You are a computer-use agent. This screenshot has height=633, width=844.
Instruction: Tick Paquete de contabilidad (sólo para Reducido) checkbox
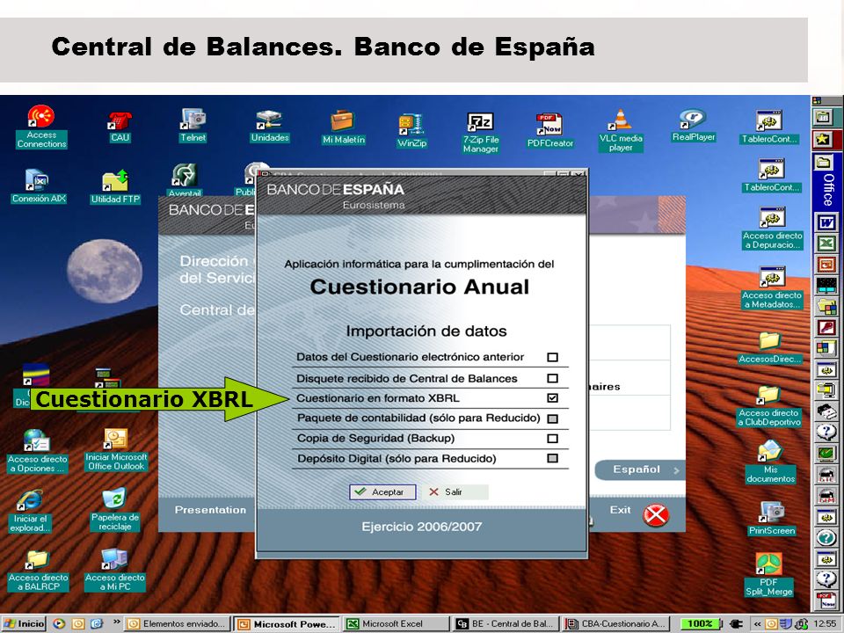coord(552,418)
